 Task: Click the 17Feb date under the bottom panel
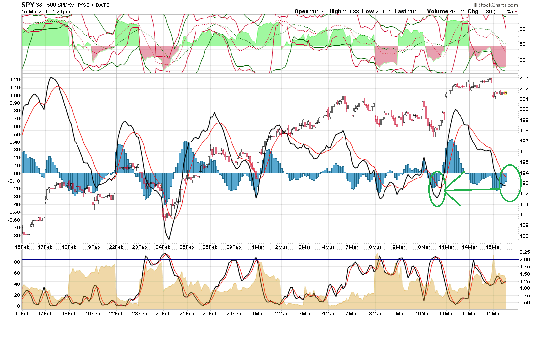click(x=45, y=313)
